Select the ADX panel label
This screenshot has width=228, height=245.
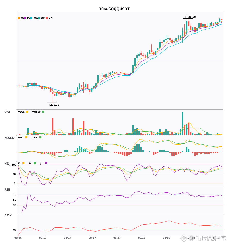tap(8, 215)
